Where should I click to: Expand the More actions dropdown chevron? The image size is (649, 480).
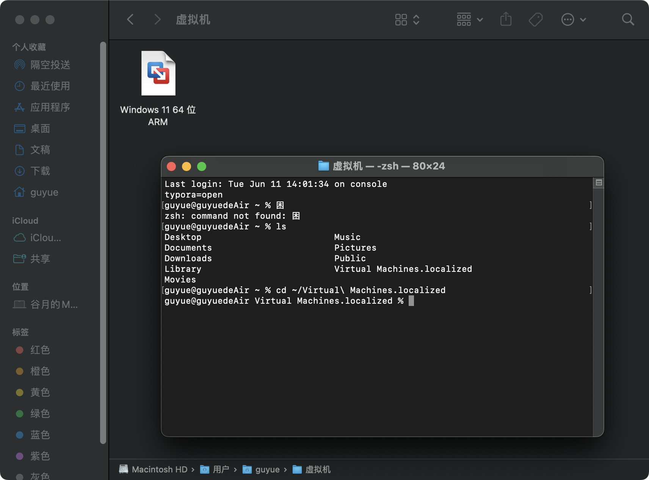pyautogui.click(x=583, y=20)
